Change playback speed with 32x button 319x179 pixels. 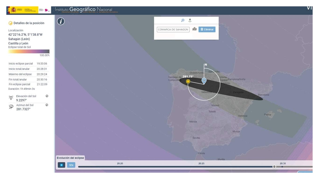[x=71, y=165]
